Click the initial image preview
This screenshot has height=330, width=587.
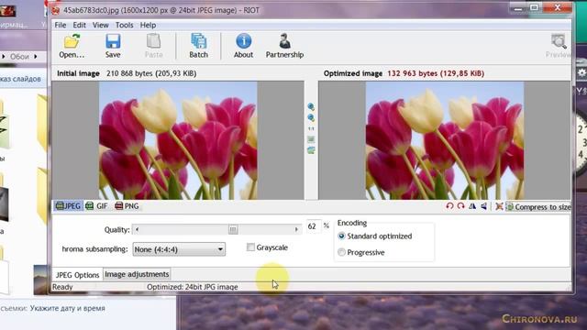coord(178,140)
